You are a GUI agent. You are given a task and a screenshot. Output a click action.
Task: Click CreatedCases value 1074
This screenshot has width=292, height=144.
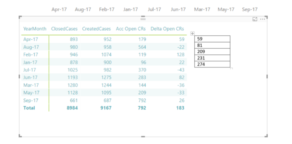tap(106, 55)
